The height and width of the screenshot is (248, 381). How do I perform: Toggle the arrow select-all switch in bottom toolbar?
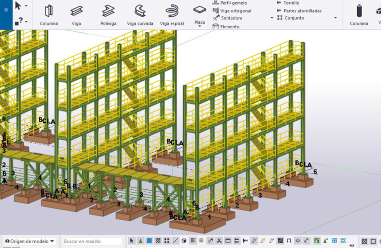tap(131, 241)
